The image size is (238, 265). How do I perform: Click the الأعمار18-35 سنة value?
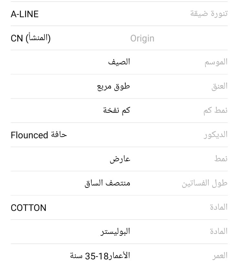point(100,256)
